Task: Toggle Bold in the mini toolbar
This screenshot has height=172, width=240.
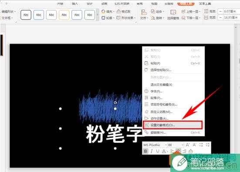Action: click(145, 151)
